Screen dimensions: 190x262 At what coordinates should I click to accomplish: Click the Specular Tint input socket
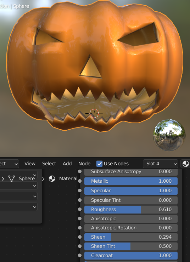point(80,200)
